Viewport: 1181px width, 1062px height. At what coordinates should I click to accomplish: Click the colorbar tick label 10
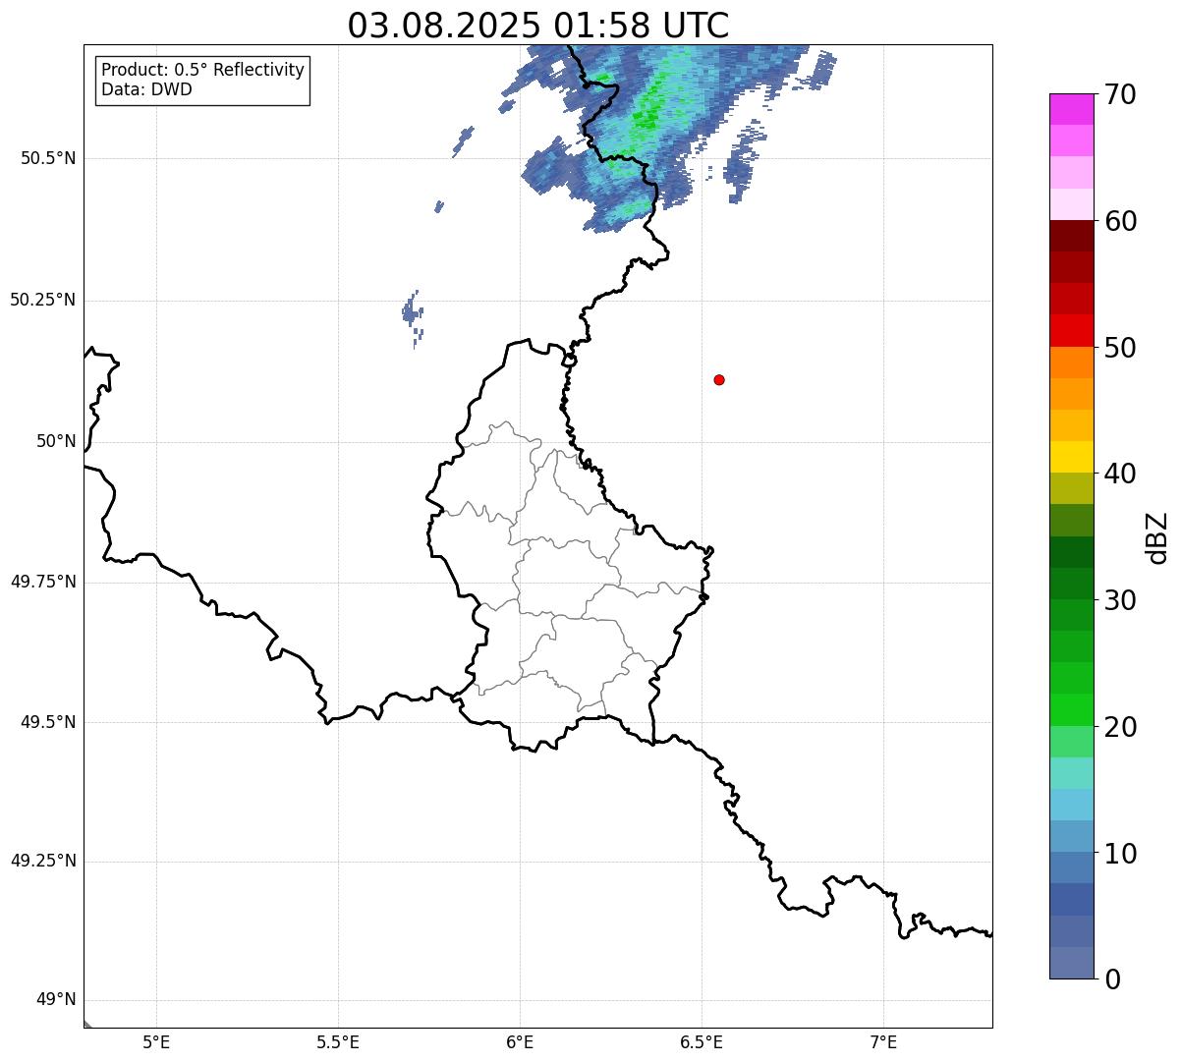[1120, 853]
